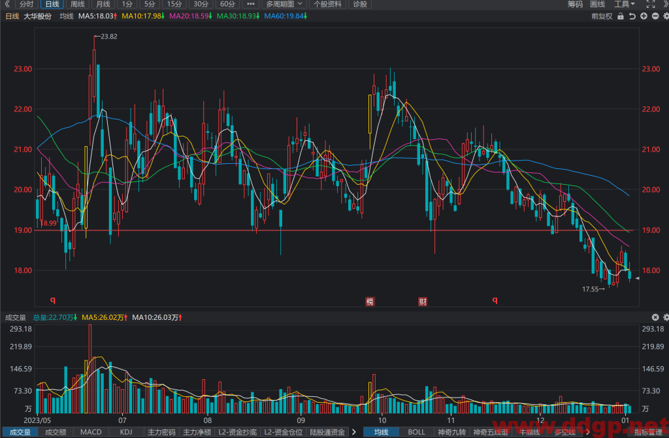Select the 15分 period tab

point(174,4)
